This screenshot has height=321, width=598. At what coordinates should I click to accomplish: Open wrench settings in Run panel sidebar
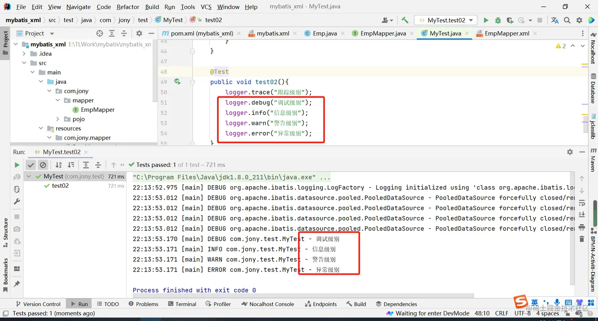17,201
